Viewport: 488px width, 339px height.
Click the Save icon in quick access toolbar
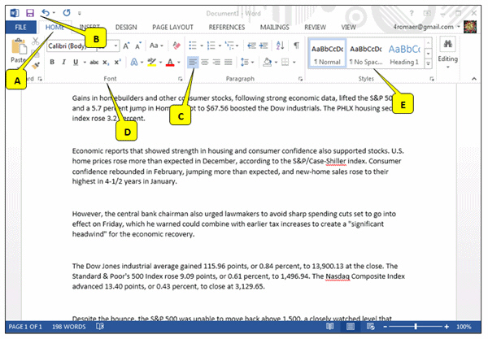tap(30, 13)
